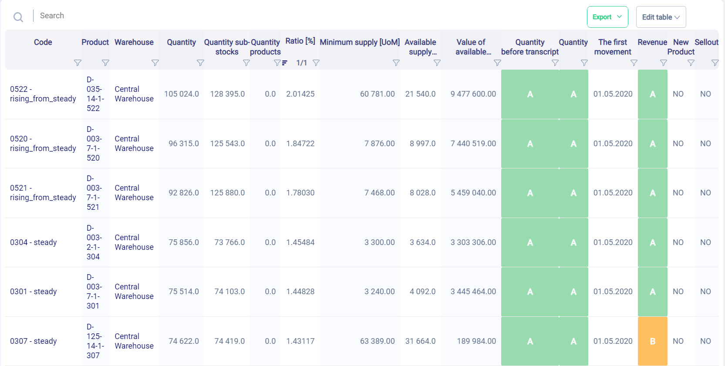The width and height of the screenshot is (725, 366).
Task: Open the filter for the Code column
Action: [78, 63]
